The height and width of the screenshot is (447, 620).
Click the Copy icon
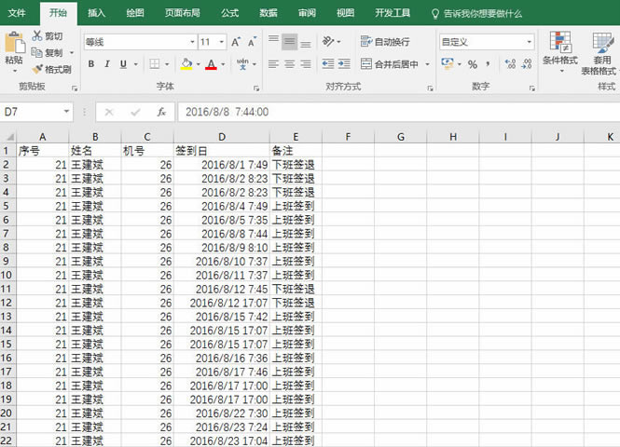point(36,52)
